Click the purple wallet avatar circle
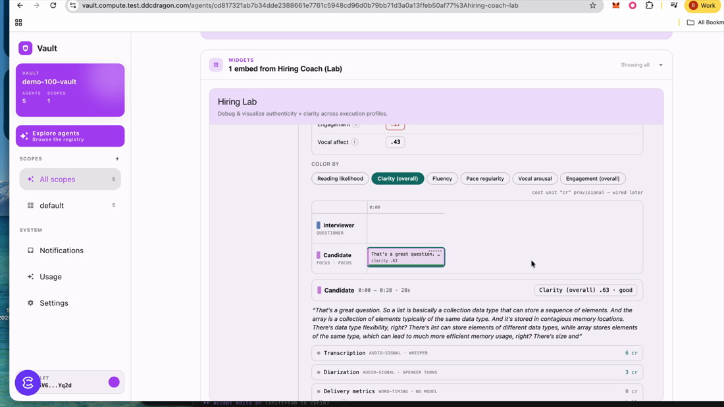Viewport: 724px width, 407px height. [x=114, y=382]
